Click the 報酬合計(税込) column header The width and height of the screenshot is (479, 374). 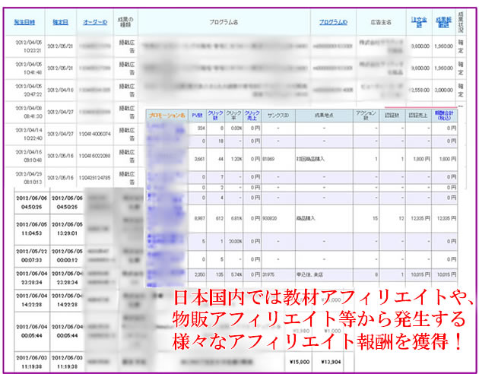446,116
